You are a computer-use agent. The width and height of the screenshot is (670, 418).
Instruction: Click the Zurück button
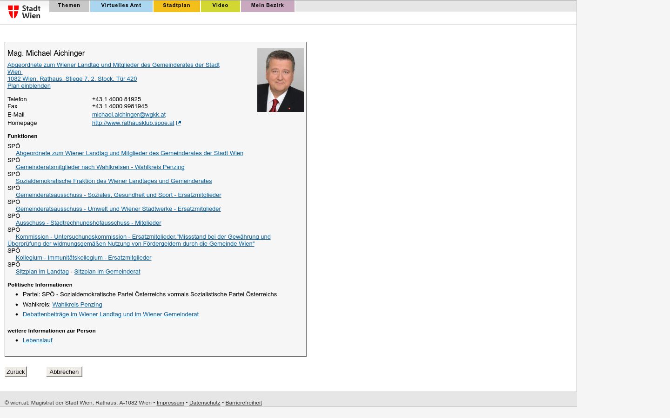pos(16,372)
